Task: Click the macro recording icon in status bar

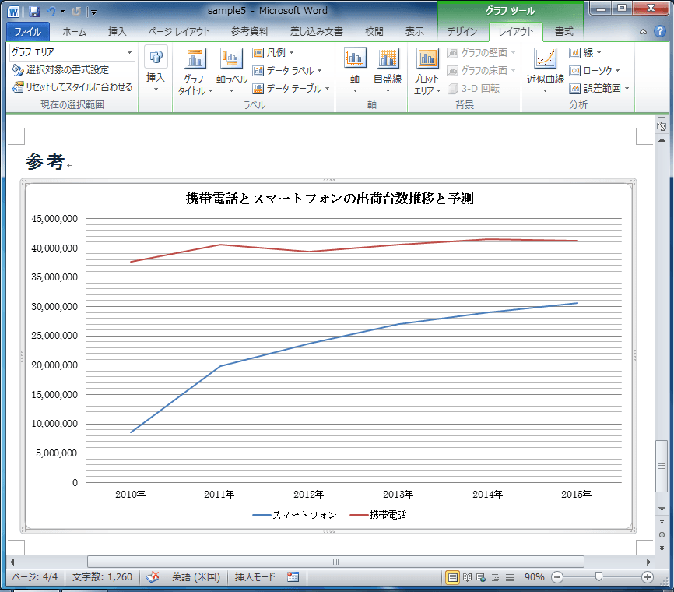Action: [x=293, y=577]
